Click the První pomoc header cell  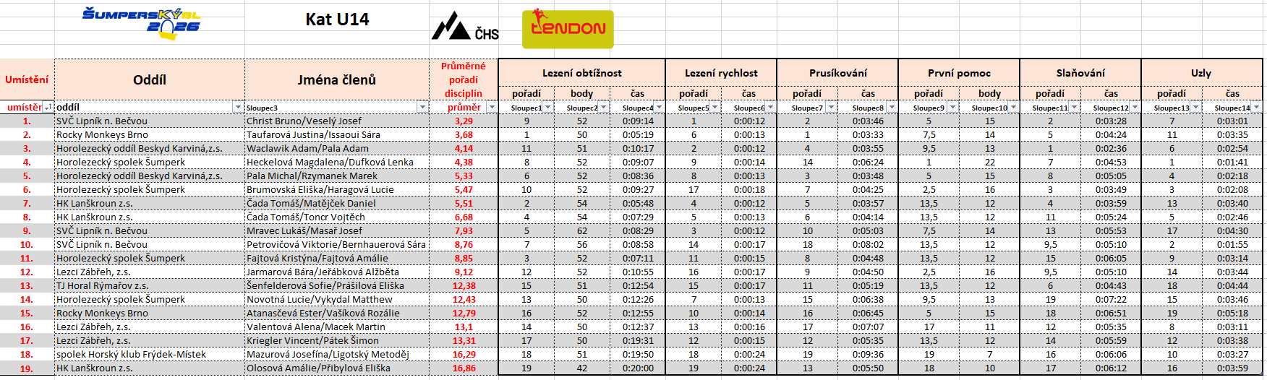(958, 73)
